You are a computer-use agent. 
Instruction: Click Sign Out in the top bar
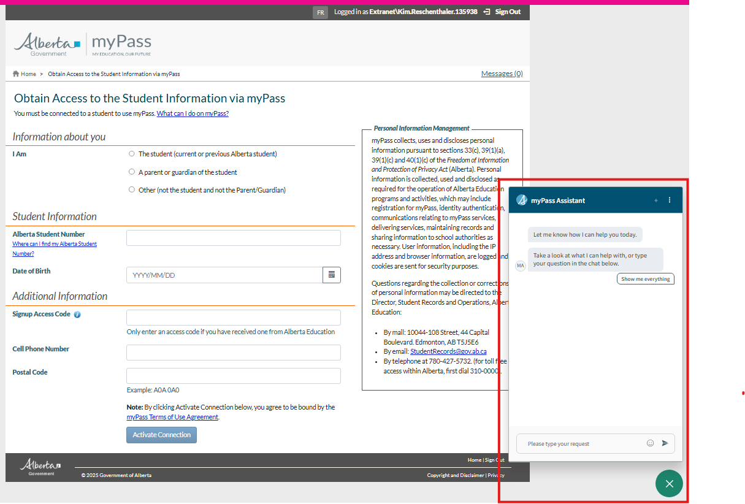pos(507,12)
